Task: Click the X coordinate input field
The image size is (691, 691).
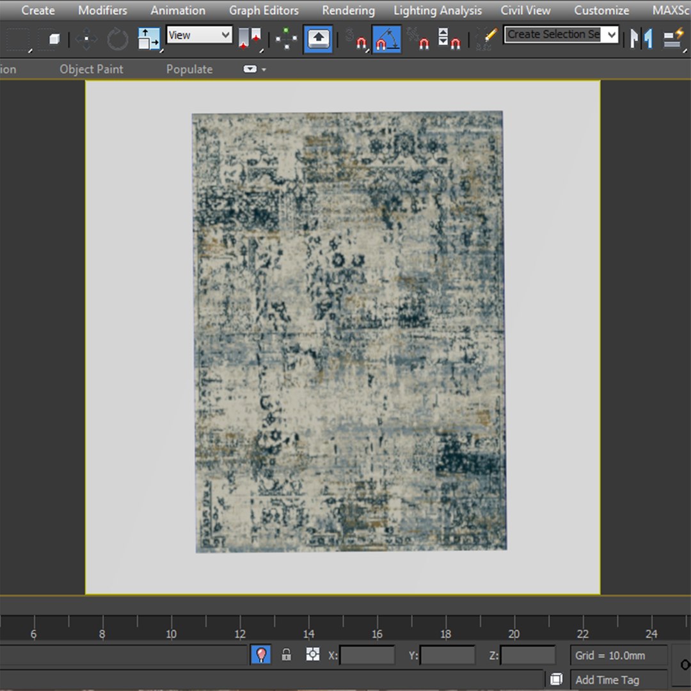Action: point(367,655)
